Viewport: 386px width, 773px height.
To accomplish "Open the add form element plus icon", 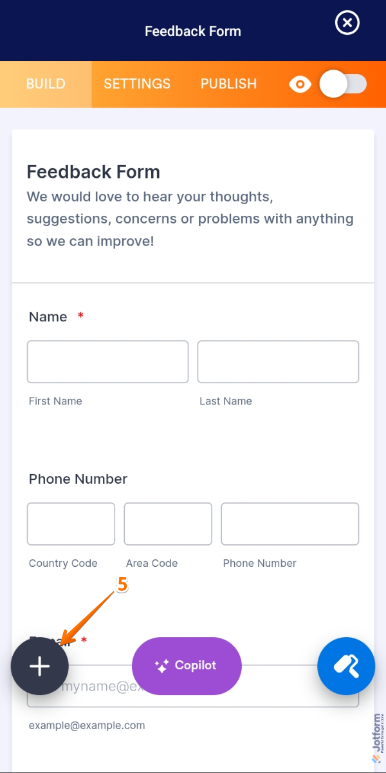I will point(39,666).
